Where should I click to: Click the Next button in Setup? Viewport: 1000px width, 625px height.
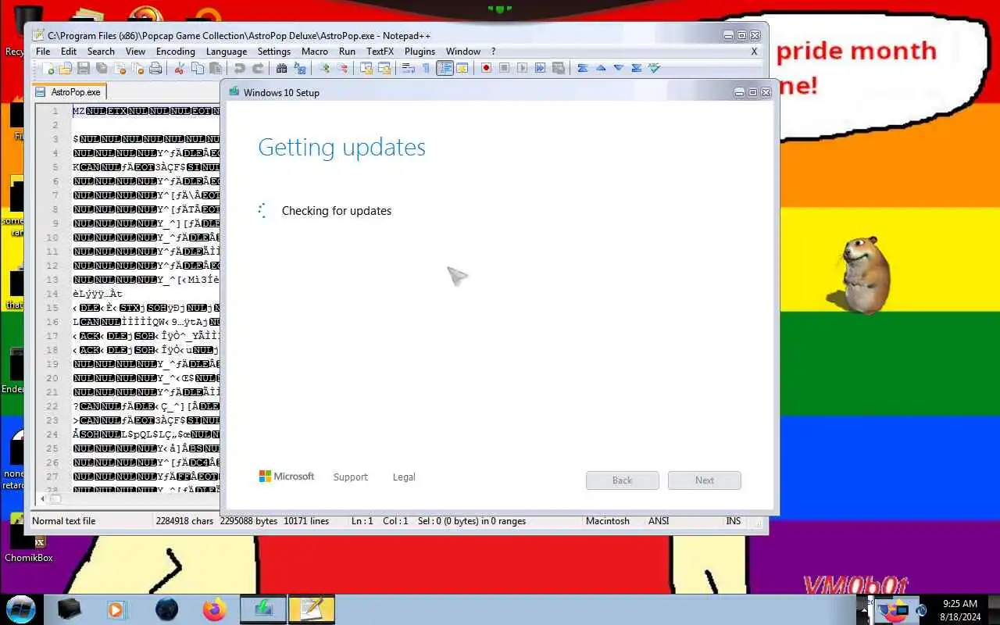tap(705, 480)
